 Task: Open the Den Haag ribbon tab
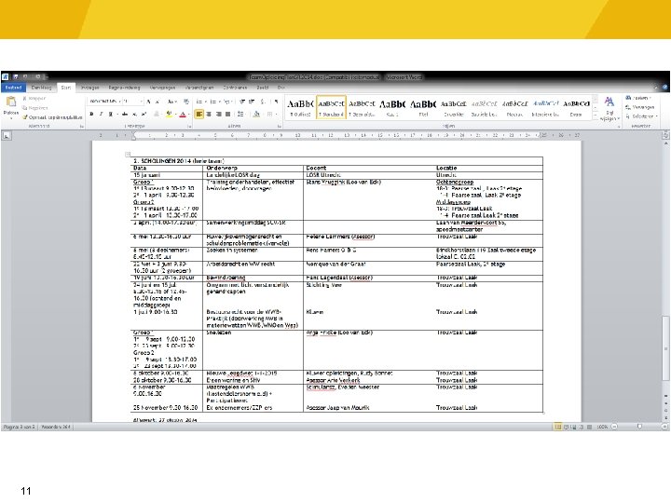(41, 88)
